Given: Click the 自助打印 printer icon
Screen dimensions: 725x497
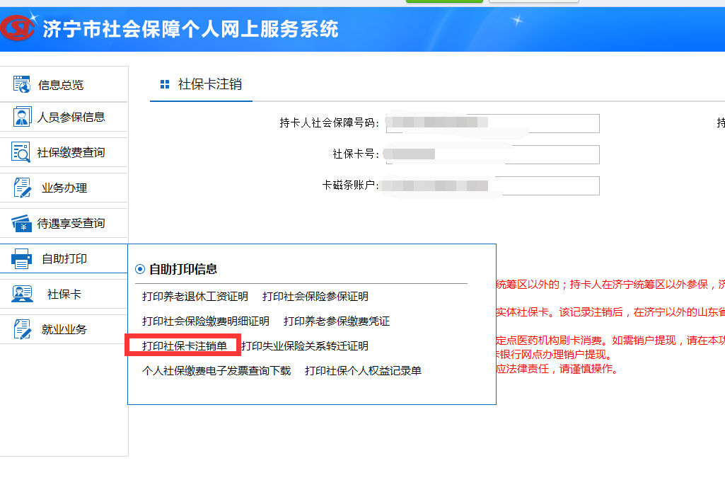Looking at the screenshot, I should (x=21, y=258).
